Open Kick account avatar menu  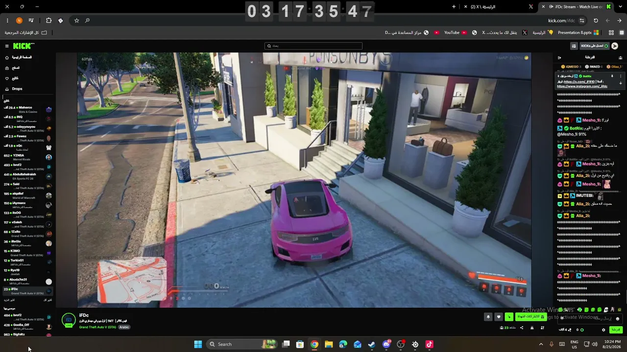(615, 46)
